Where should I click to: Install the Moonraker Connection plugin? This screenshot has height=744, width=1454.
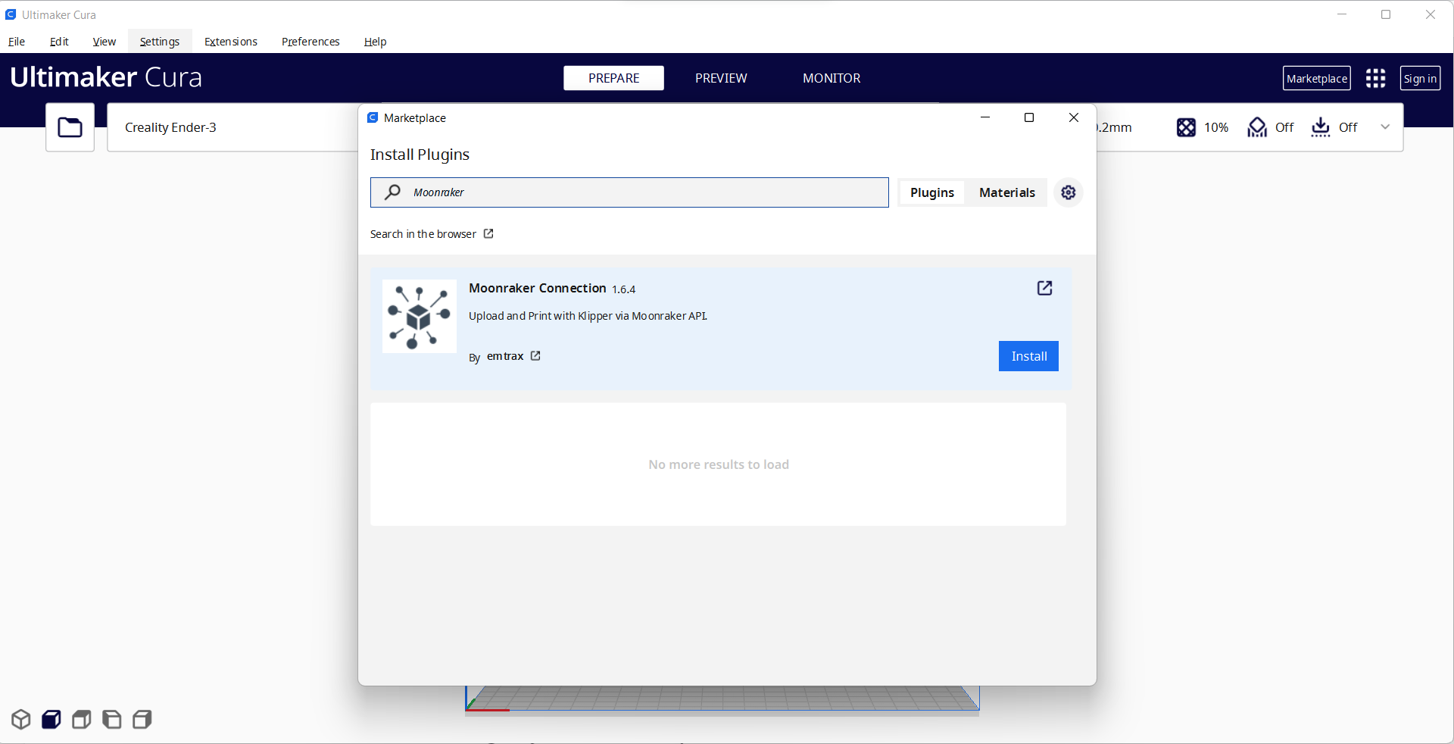1028,356
